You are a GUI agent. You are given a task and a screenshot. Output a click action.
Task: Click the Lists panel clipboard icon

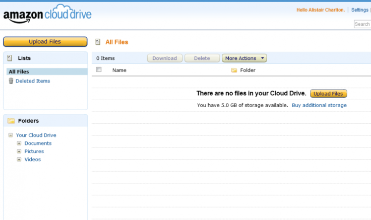coord(10,58)
